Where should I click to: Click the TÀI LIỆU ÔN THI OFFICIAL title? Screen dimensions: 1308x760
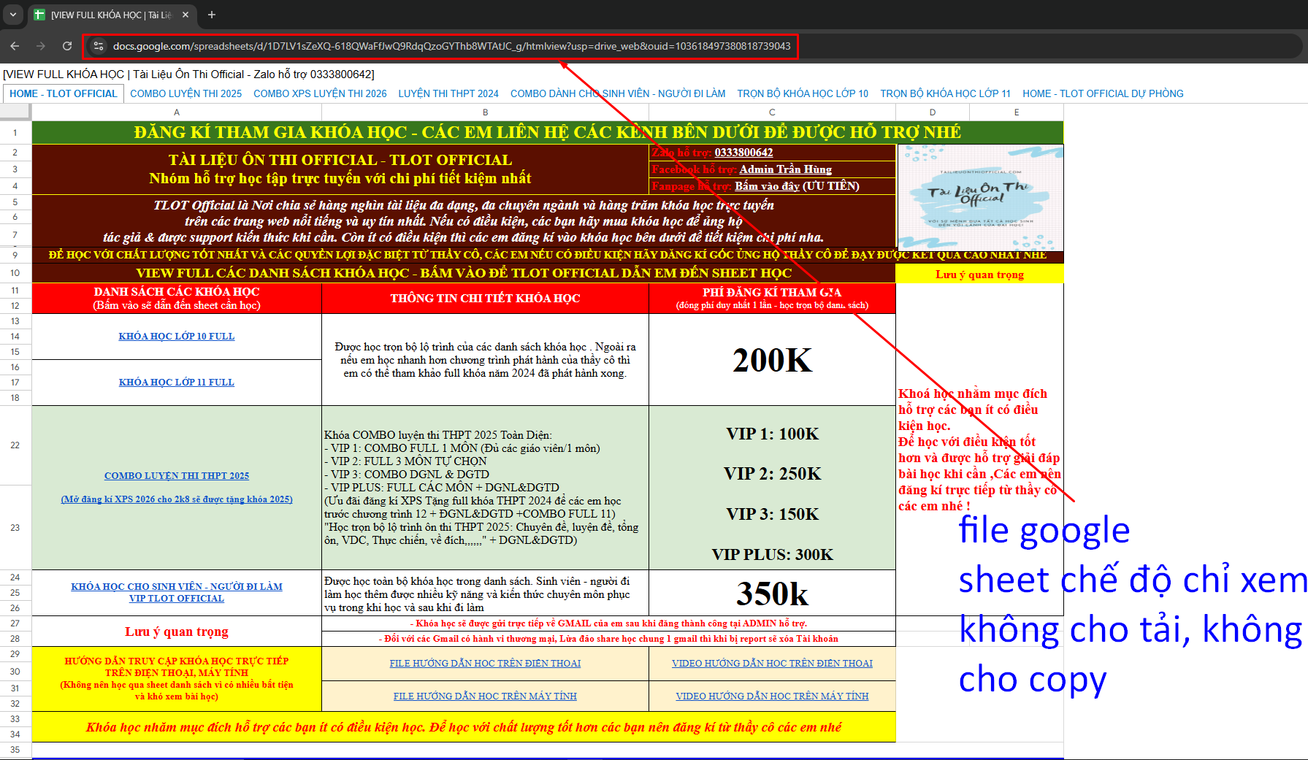[x=340, y=160]
